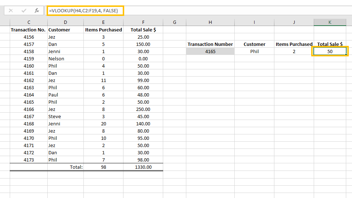Viewport: 352px width, 198px height.
Task: Select transaction cell 4167
Action: coord(29,116)
